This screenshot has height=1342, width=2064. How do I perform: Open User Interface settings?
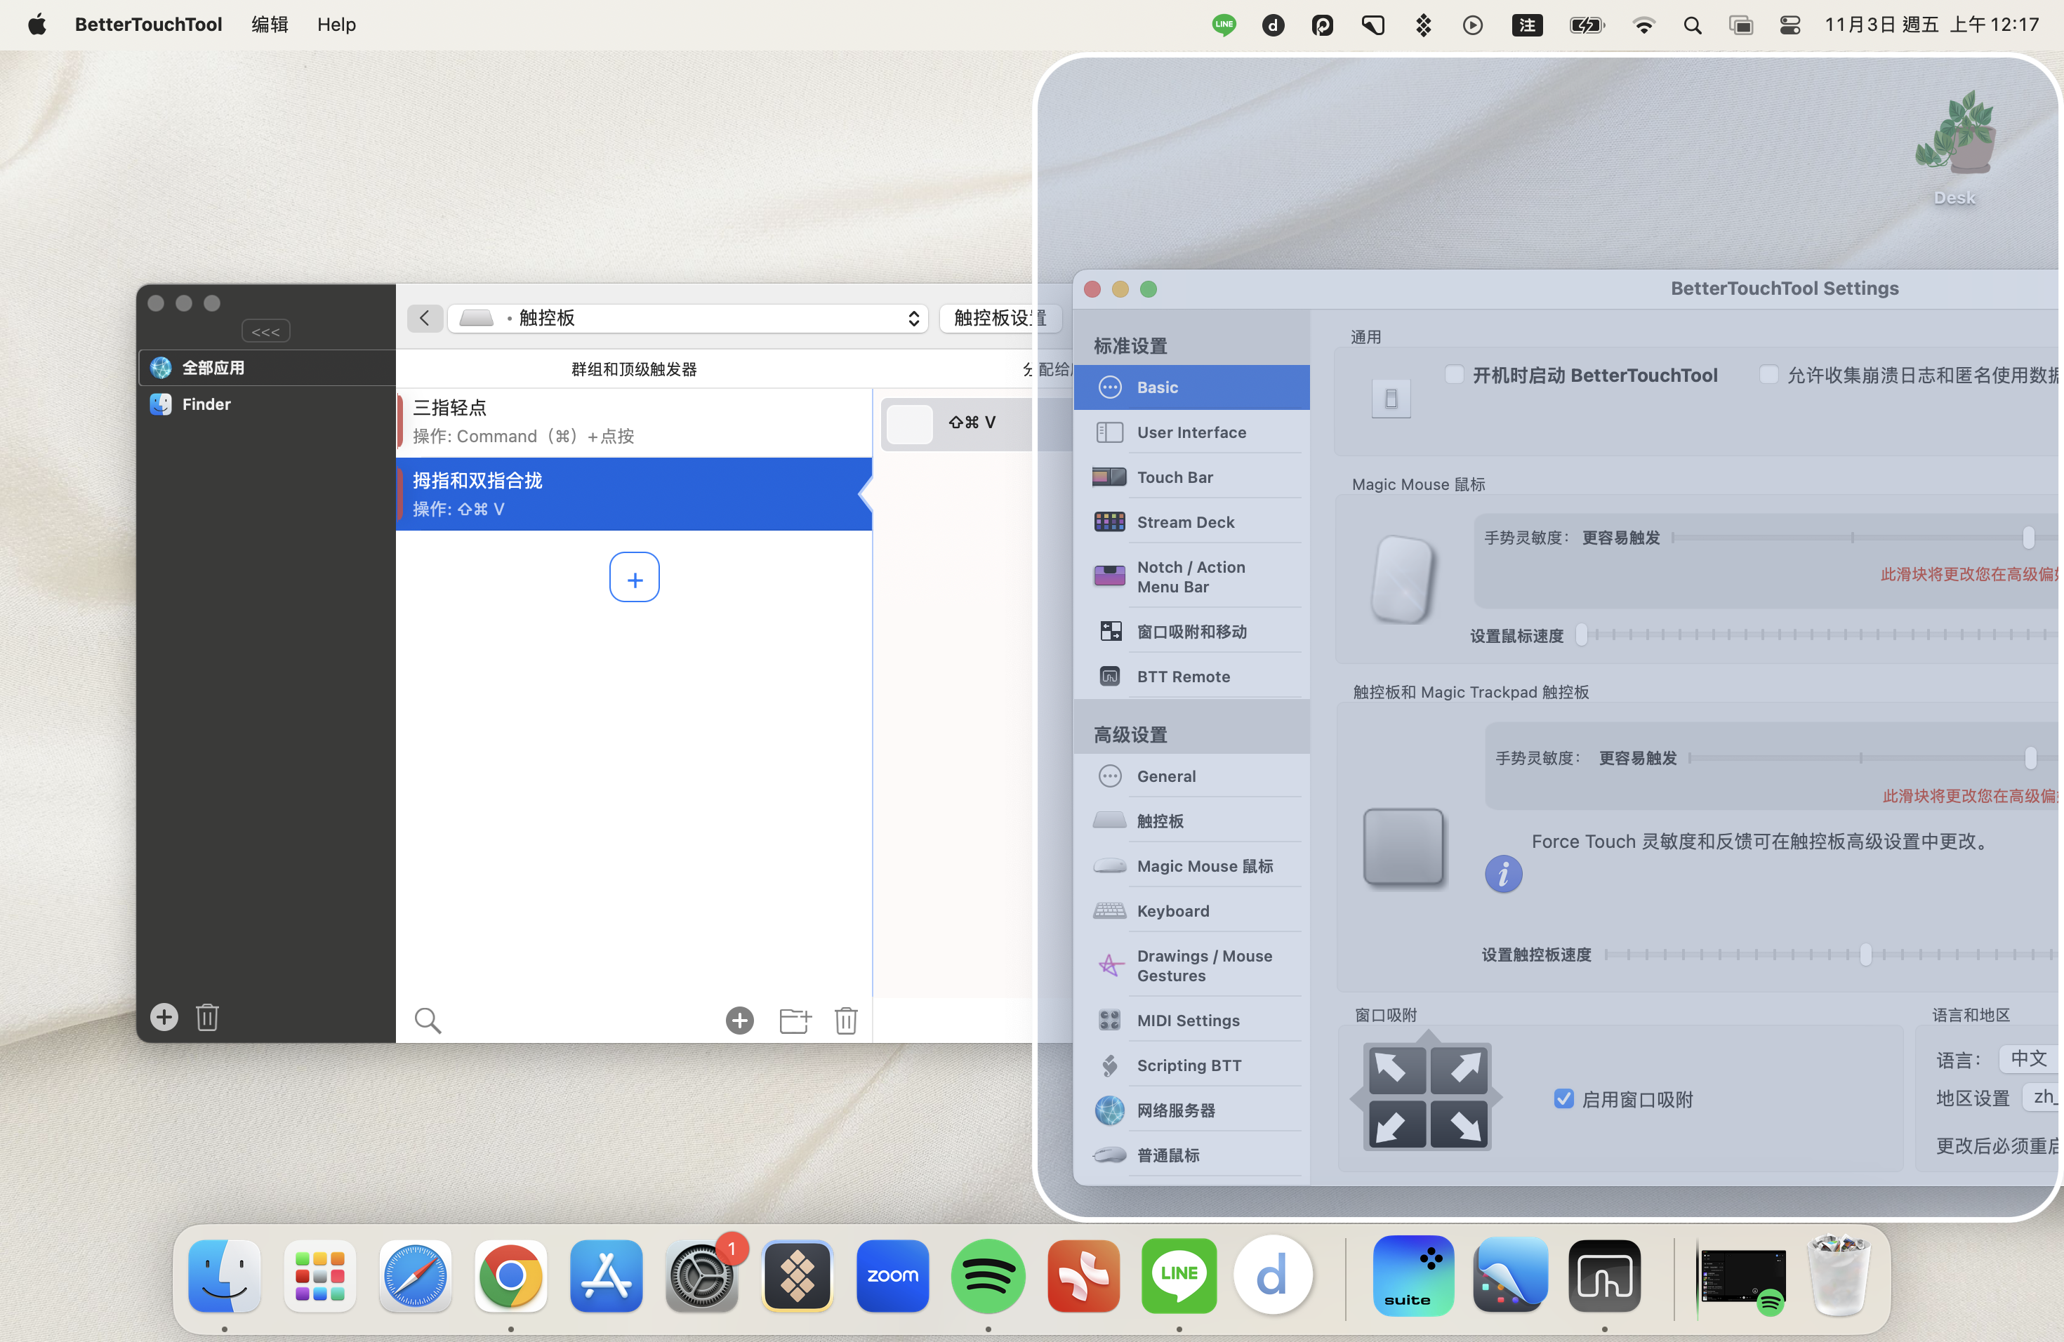[1191, 432]
